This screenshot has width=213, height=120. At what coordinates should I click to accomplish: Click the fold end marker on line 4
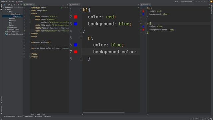(x=81, y=31)
